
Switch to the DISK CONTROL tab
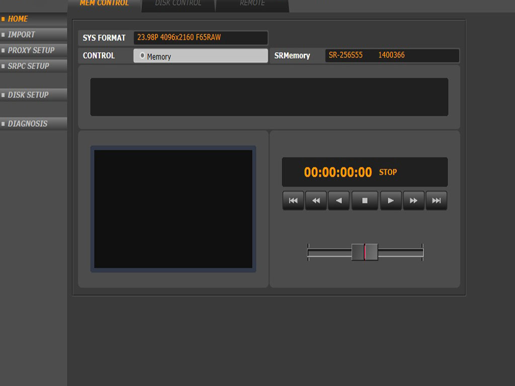(x=178, y=4)
